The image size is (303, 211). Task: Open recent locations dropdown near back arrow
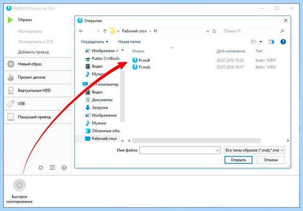point(98,31)
